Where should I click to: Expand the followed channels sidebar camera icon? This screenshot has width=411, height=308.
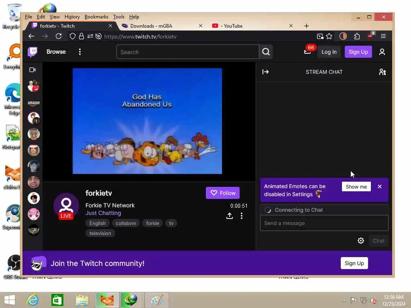tap(33, 70)
